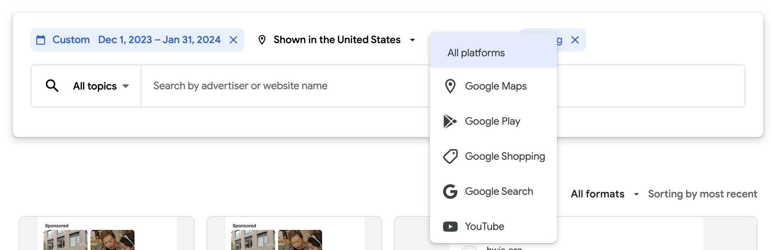Expand the All formats arrow
The image size is (771, 250).
pyautogui.click(x=637, y=194)
